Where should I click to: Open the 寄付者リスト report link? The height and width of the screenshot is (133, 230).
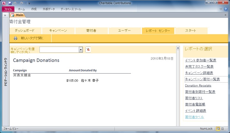(x=194, y=98)
